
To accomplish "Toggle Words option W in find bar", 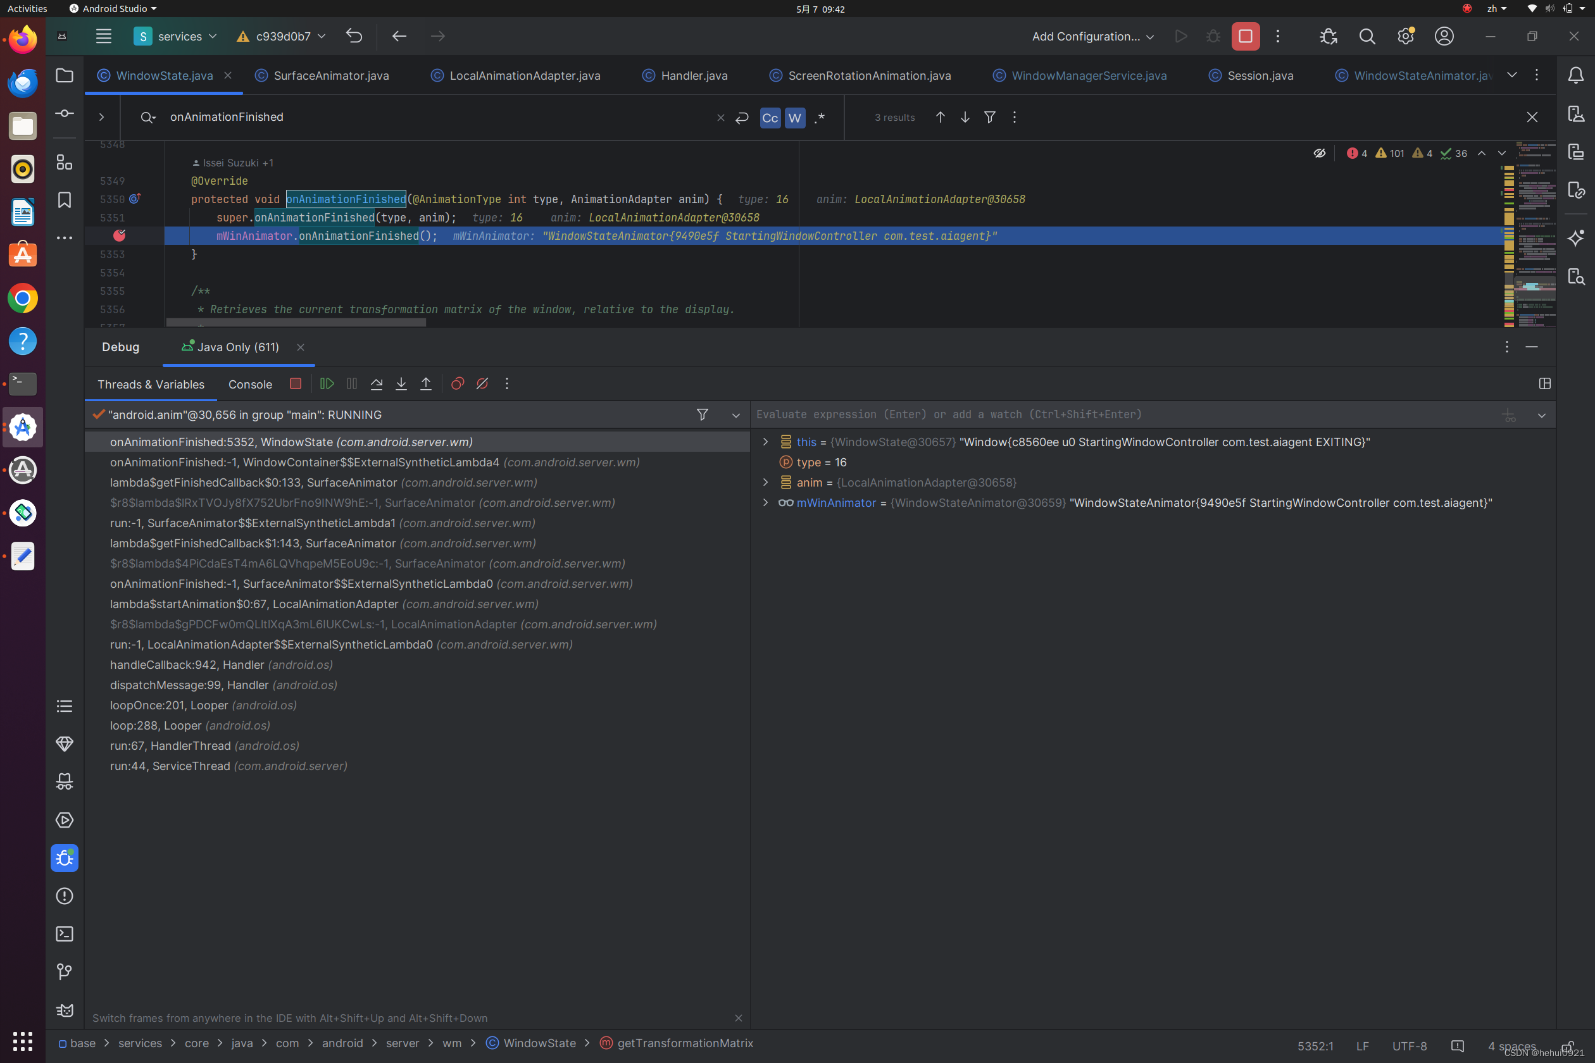I will click(x=795, y=117).
